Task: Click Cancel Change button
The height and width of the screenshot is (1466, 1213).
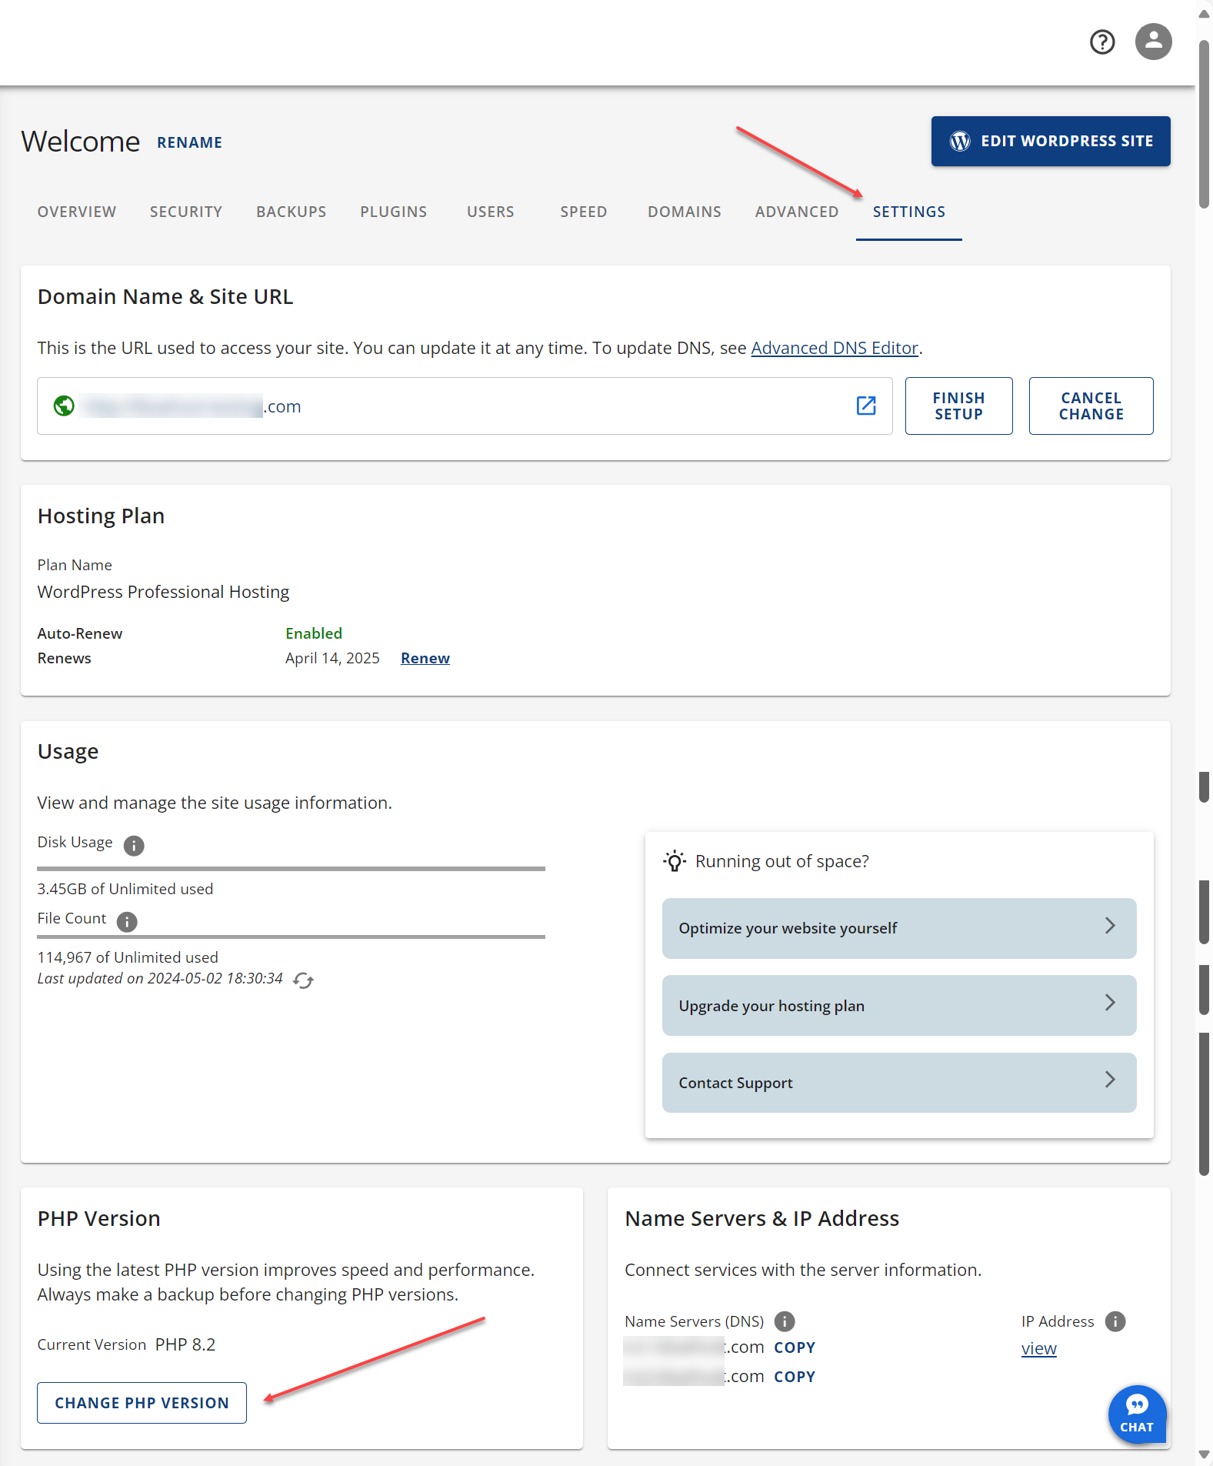Action: (x=1091, y=406)
